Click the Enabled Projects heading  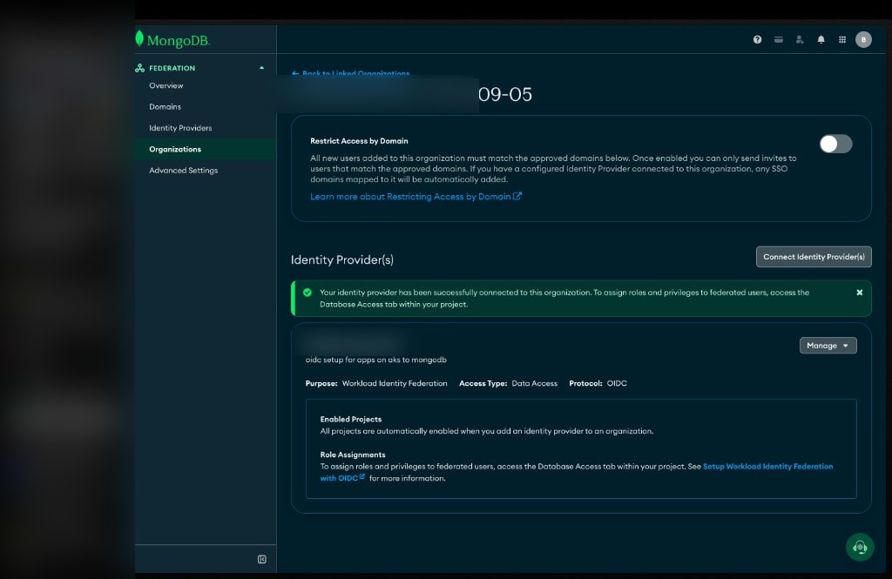click(351, 419)
